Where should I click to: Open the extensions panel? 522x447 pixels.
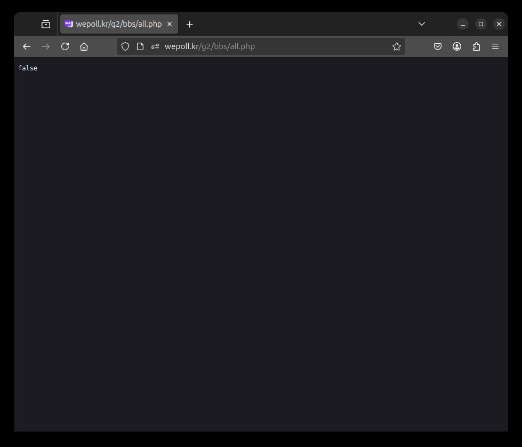click(476, 46)
